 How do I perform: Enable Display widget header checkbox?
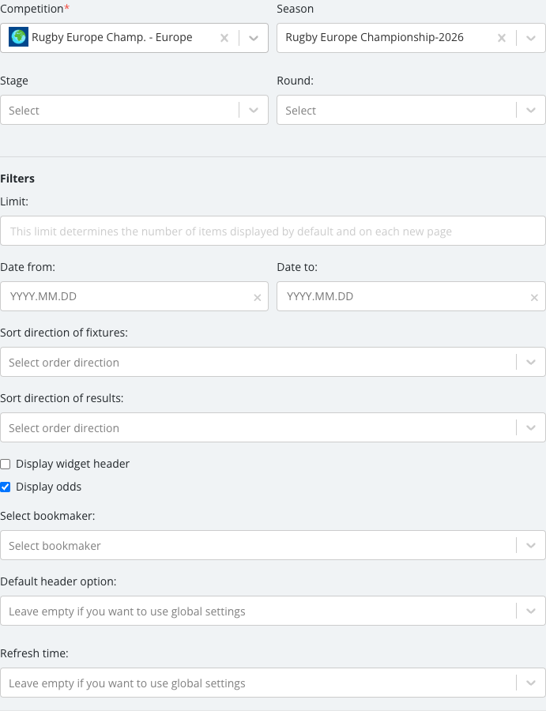point(6,464)
